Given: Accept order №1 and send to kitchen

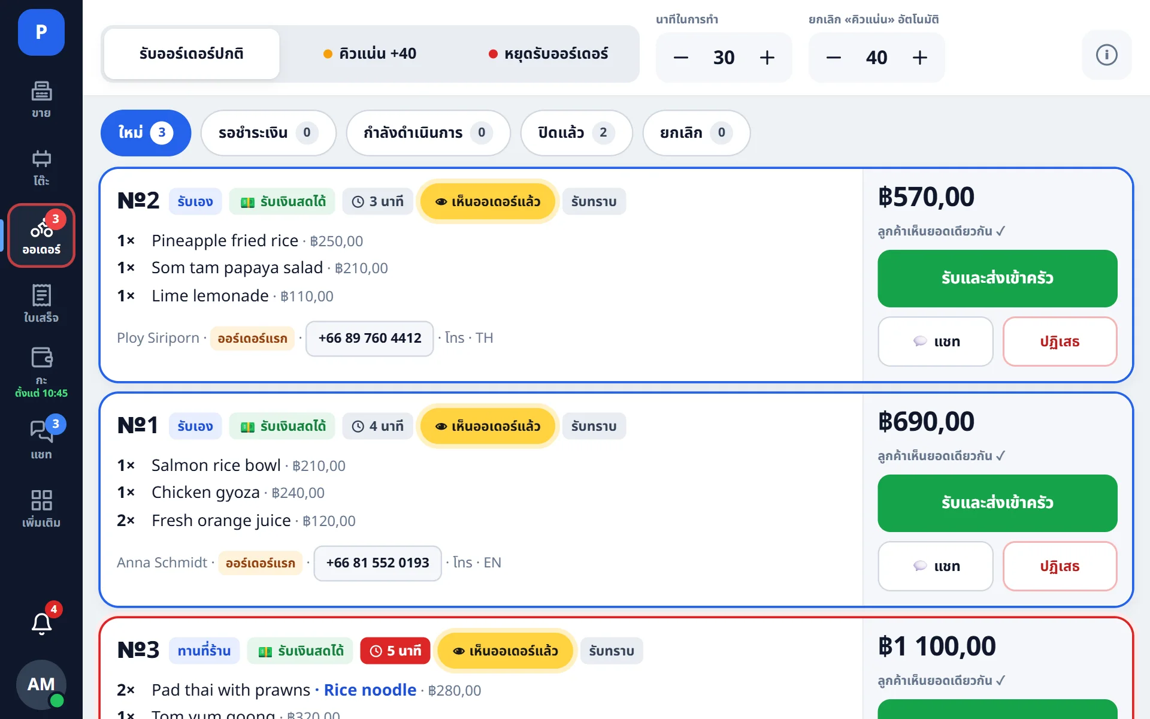Looking at the screenshot, I should (997, 503).
